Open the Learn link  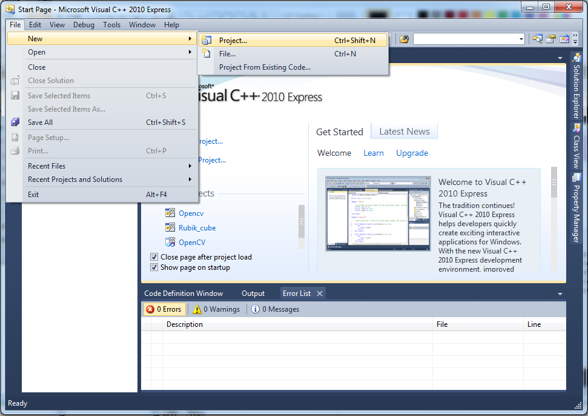(x=374, y=153)
